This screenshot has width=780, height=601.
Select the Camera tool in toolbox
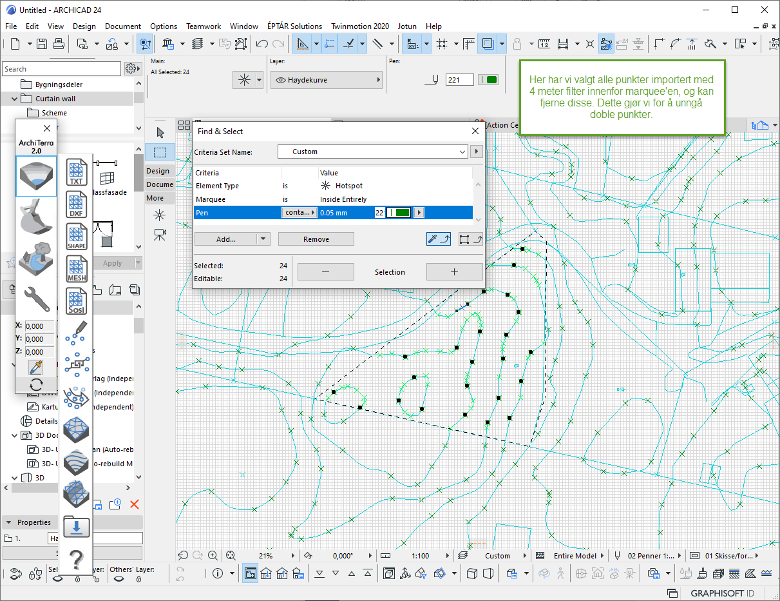click(x=160, y=235)
